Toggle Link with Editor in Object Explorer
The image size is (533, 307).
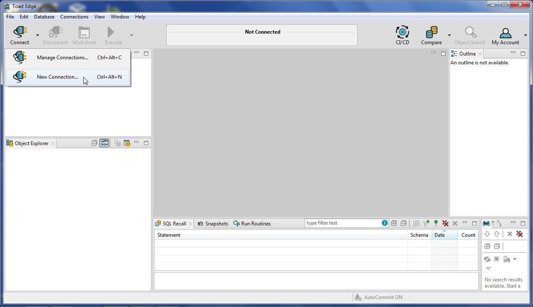click(104, 143)
